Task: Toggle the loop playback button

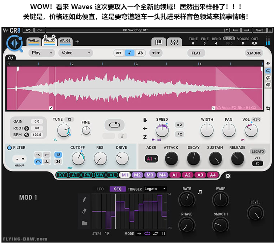Action: 114,125
